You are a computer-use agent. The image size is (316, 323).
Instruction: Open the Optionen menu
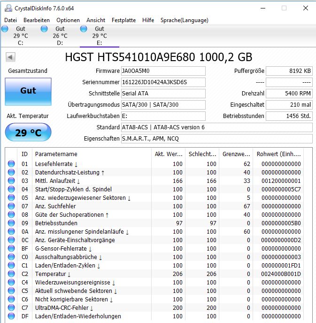(68, 20)
